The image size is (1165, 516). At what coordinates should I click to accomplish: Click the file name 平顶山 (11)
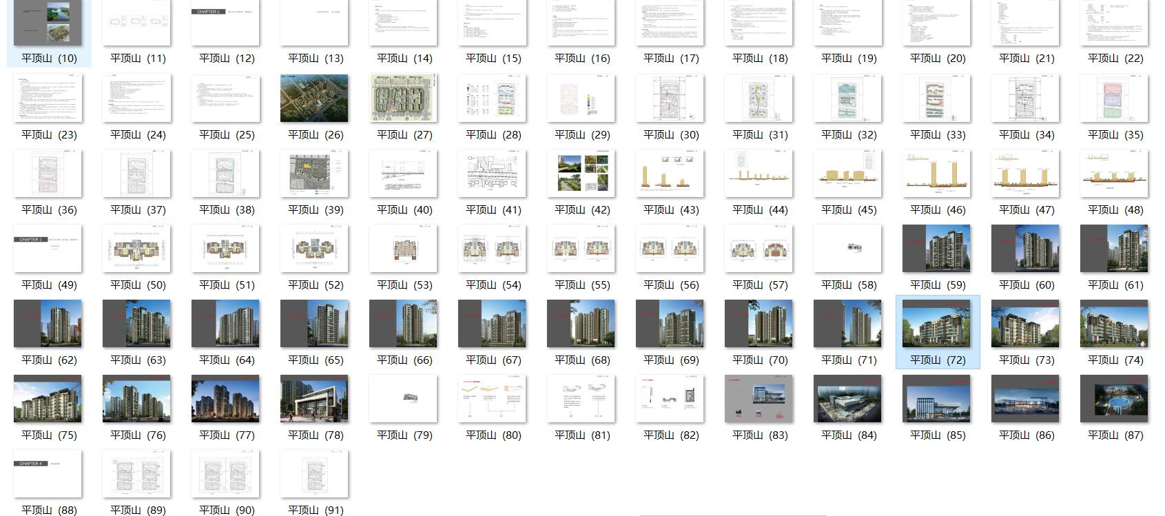138,59
